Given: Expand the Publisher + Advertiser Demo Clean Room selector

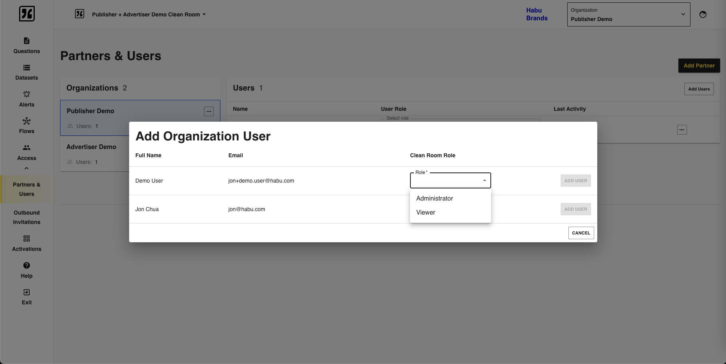Looking at the screenshot, I should point(149,14).
